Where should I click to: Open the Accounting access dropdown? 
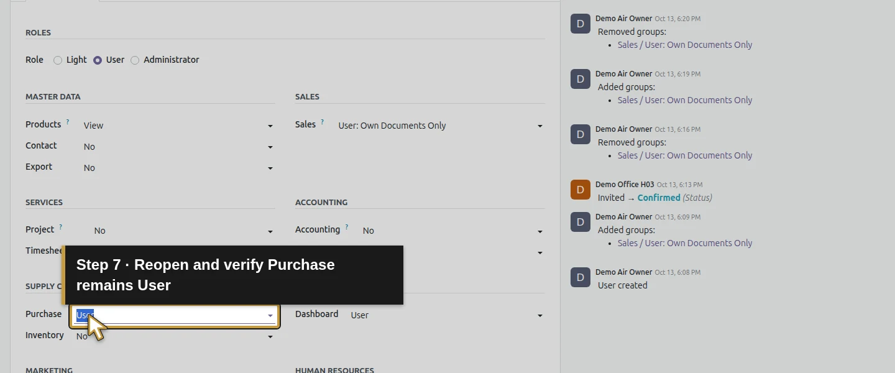[x=452, y=231]
